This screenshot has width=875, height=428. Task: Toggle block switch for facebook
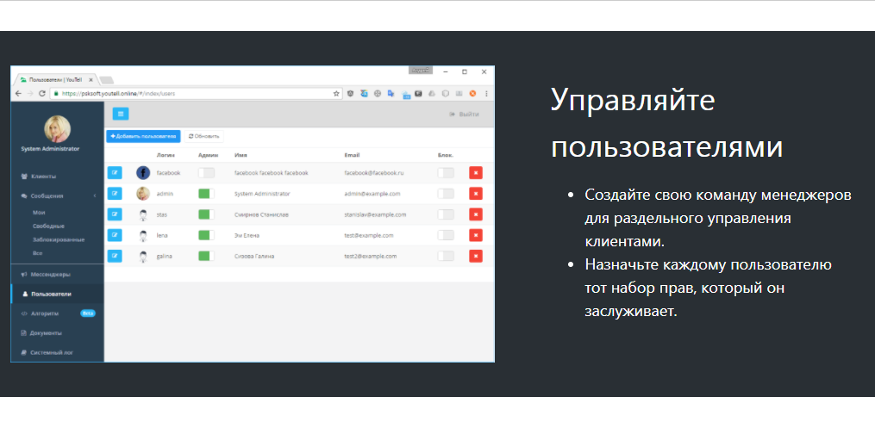pyautogui.click(x=446, y=173)
